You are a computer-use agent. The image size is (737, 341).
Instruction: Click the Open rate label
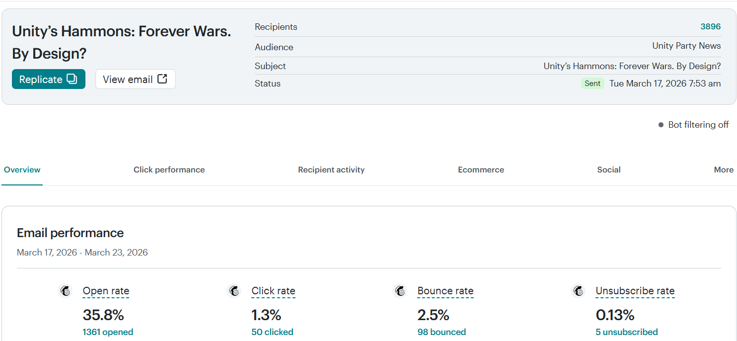106,291
